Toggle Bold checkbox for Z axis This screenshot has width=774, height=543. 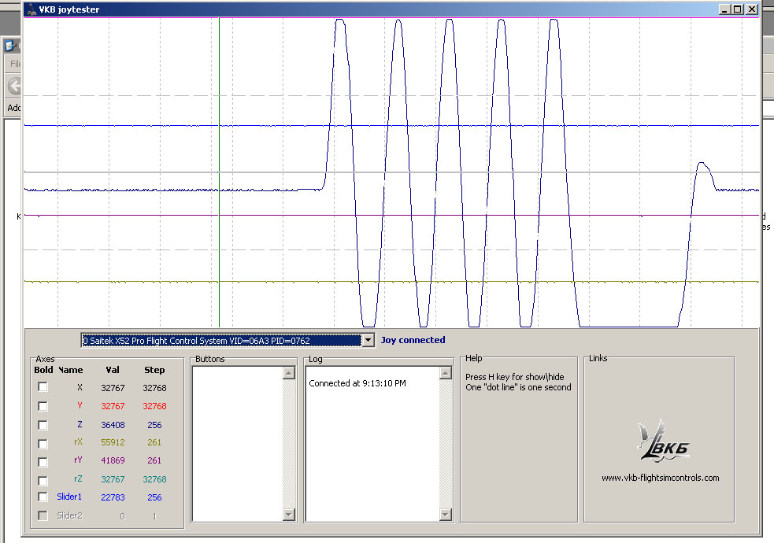43,425
